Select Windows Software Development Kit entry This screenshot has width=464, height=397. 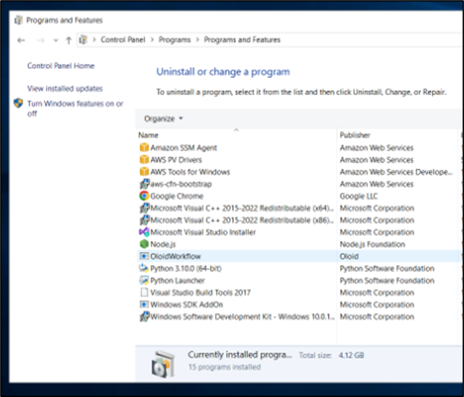(x=242, y=316)
